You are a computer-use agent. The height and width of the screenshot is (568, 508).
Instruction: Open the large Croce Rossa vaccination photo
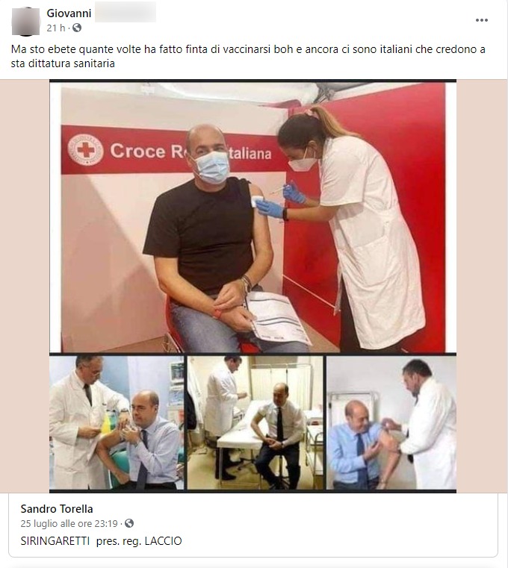253,217
